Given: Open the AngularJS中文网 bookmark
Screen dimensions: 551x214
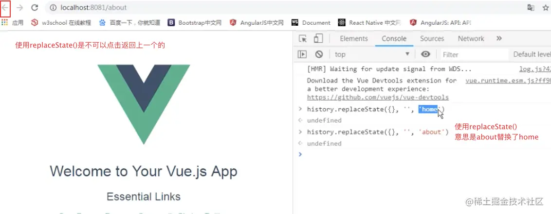Looking at the screenshot, I should point(257,23).
